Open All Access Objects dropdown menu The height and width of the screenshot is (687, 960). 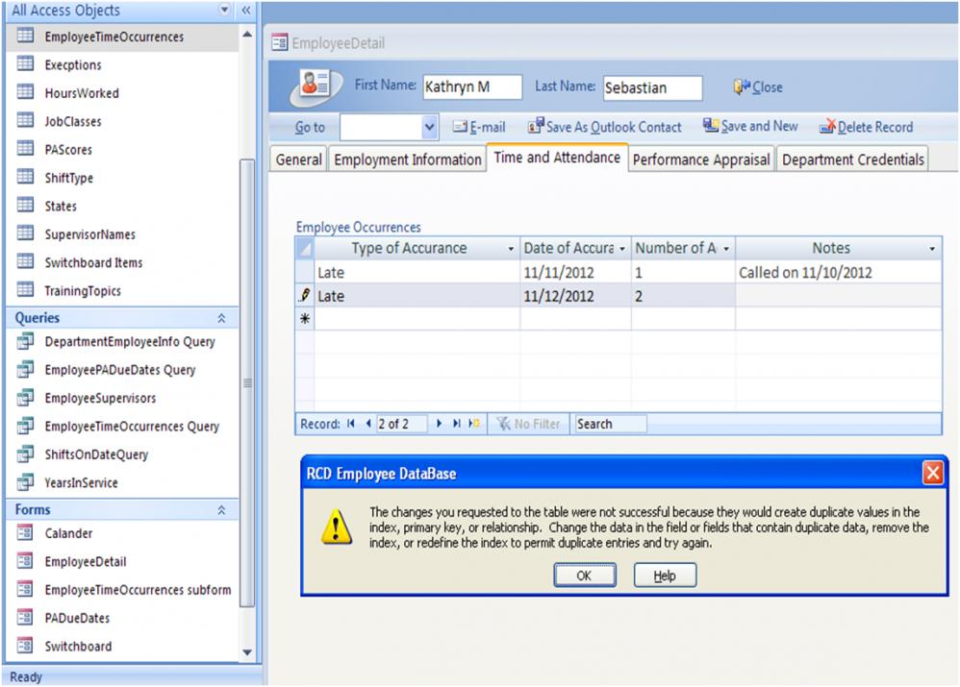pos(225,10)
